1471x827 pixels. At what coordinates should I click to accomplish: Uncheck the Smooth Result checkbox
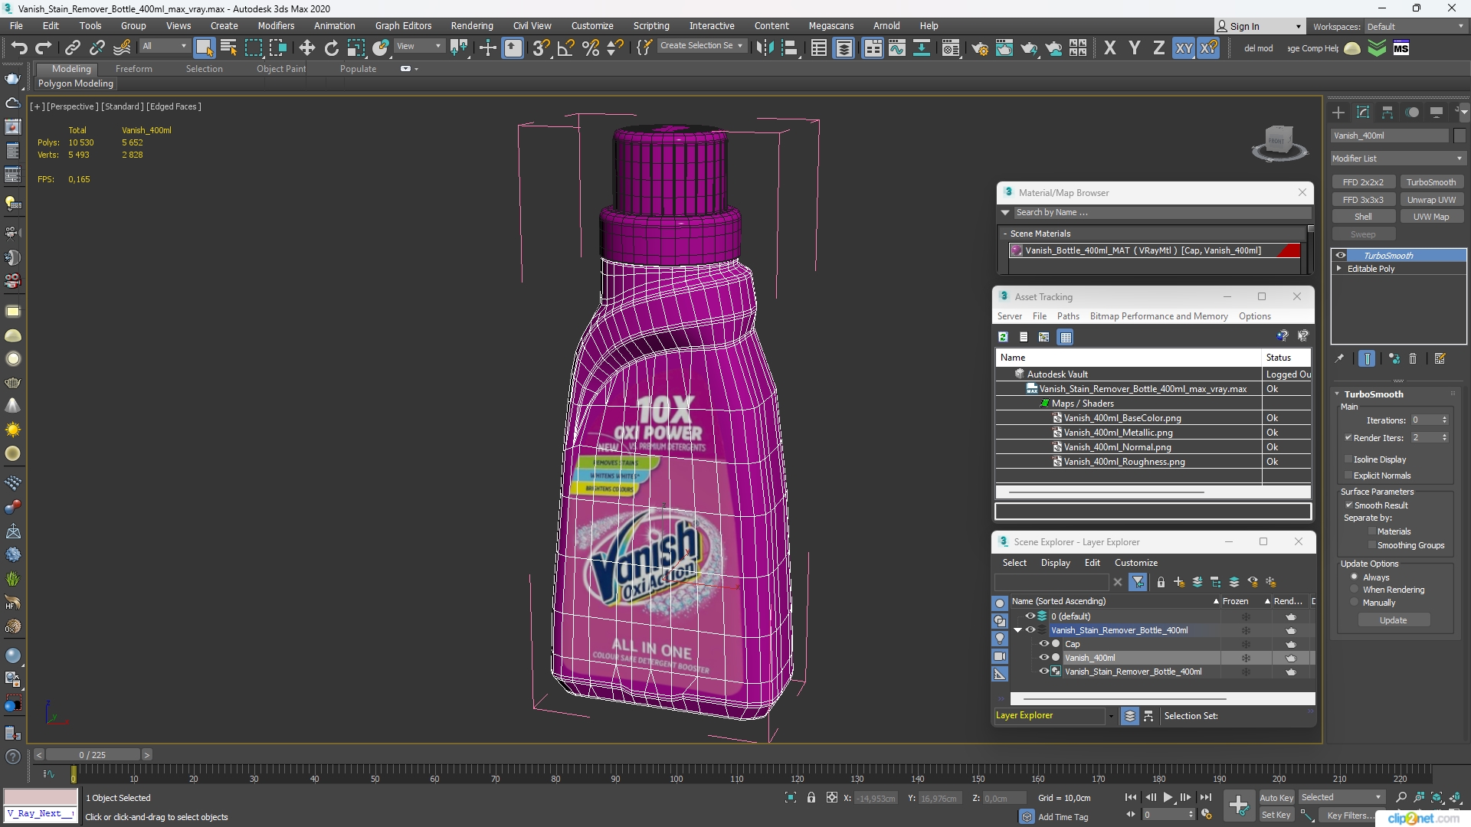click(x=1348, y=505)
